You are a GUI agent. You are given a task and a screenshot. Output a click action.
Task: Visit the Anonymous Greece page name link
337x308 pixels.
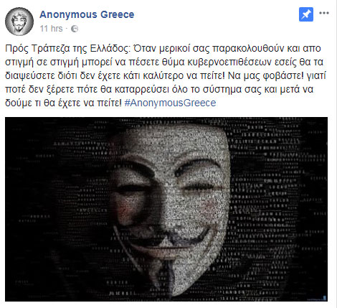click(87, 14)
